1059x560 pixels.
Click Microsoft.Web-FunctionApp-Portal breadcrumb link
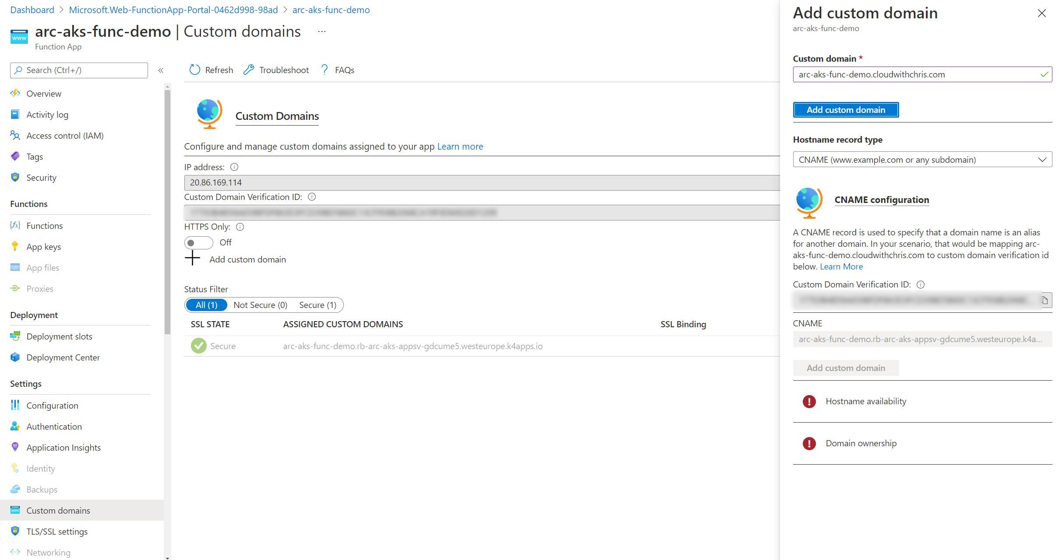(x=173, y=10)
